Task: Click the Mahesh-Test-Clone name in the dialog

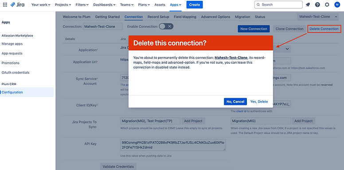Action: pos(231,58)
